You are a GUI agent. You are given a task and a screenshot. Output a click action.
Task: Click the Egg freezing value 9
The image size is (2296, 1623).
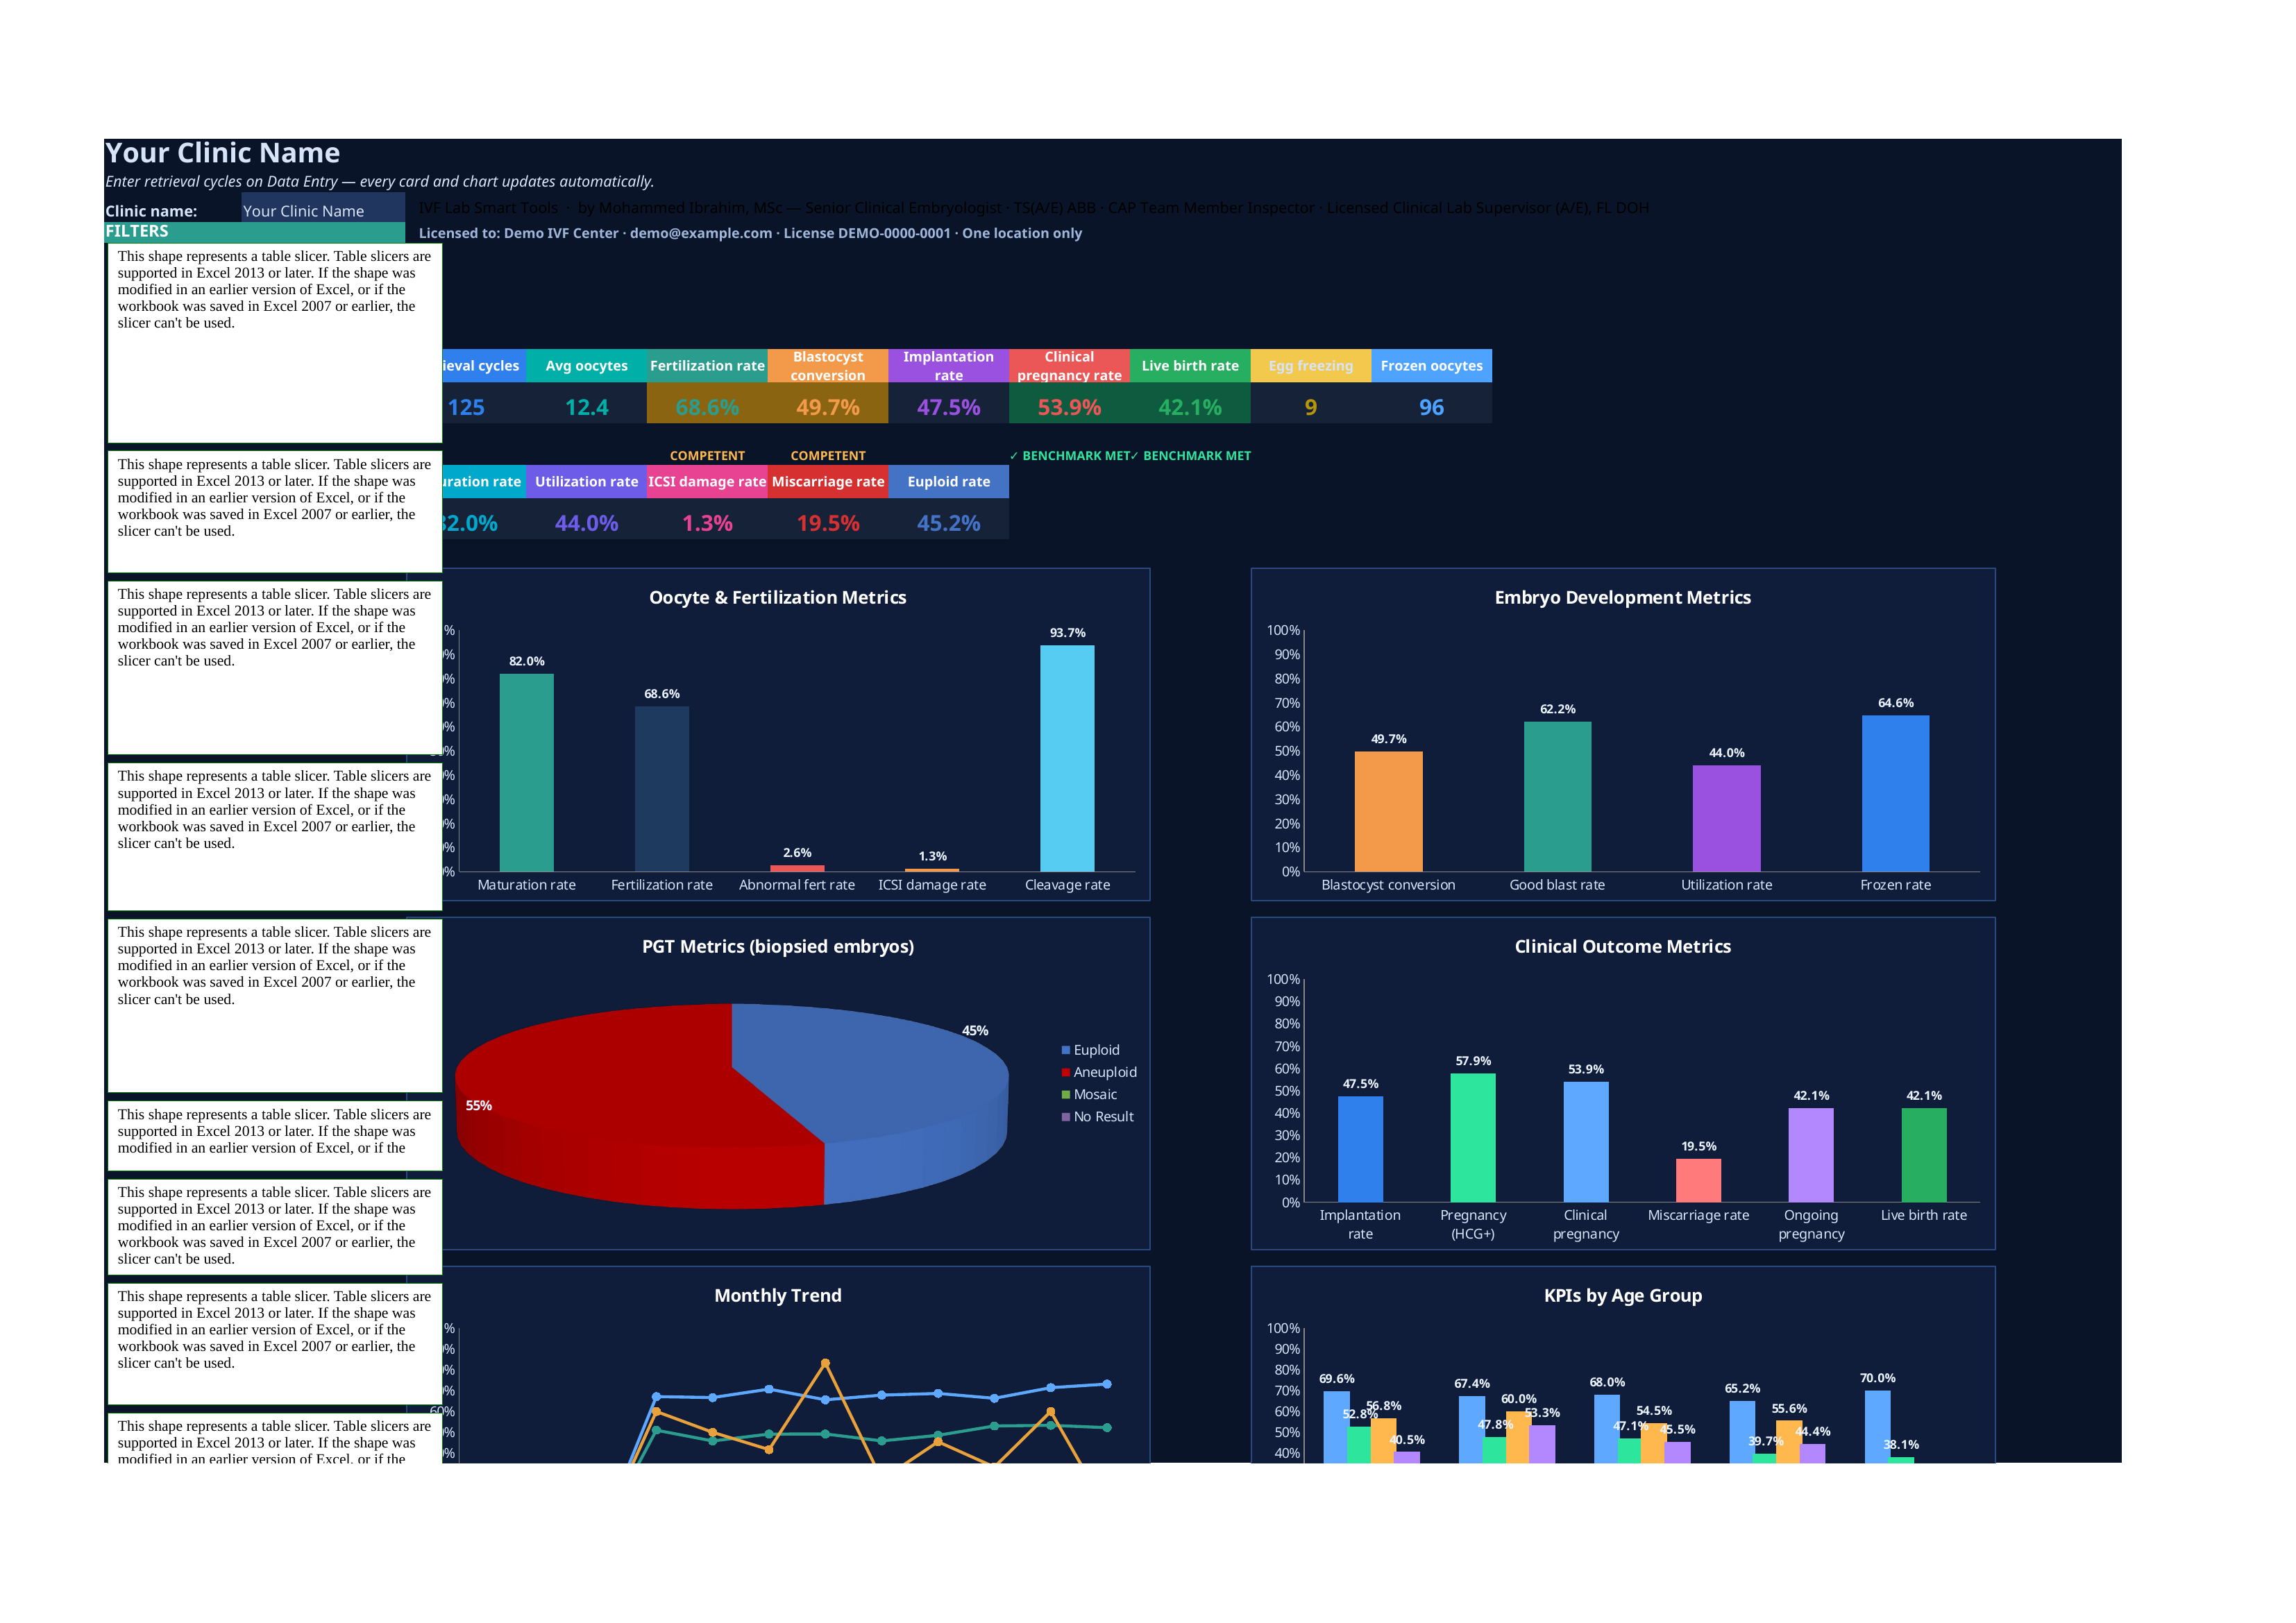point(1310,407)
